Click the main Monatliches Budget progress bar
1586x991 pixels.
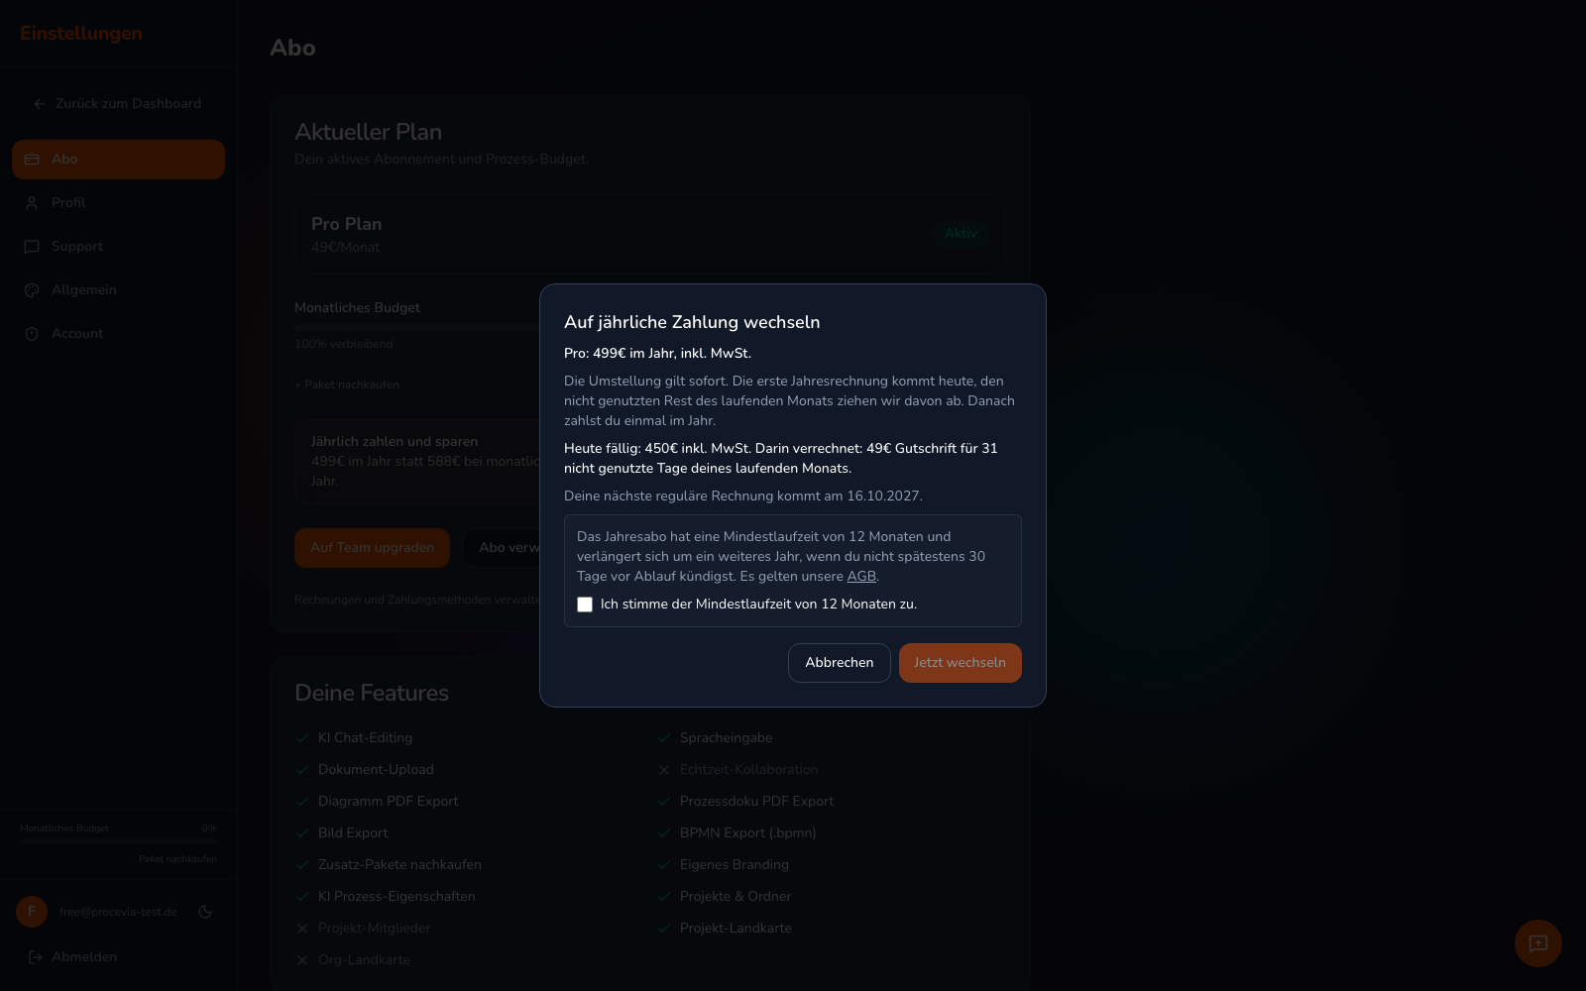[x=417, y=326]
